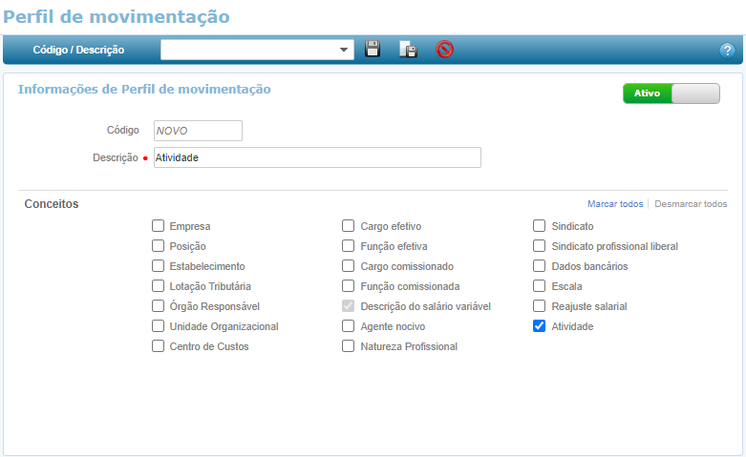746x457 pixels.
Task: Select the Centro de Custos checkbox
Action: (x=159, y=346)
